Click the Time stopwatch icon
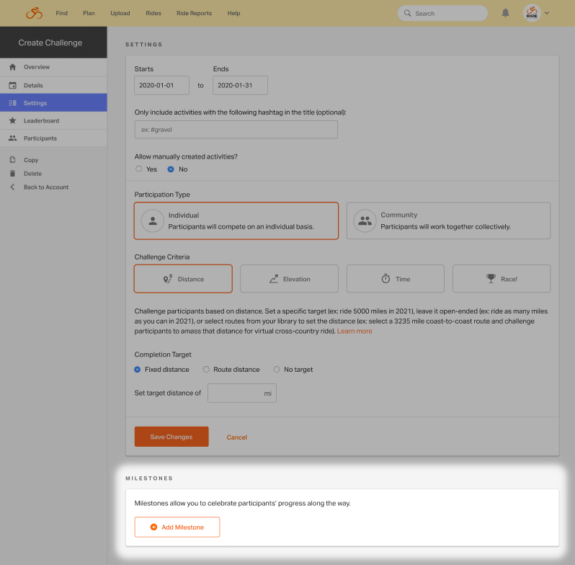 coord(385,279)
